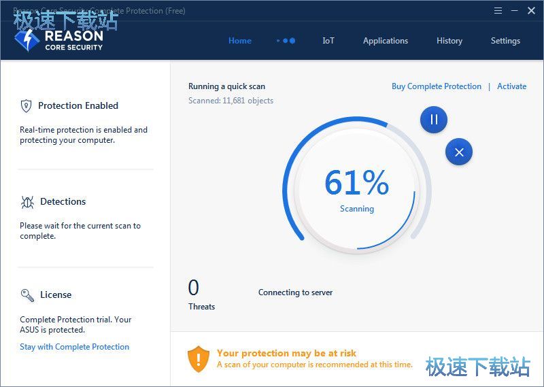
Task: Click the Buy Complete Protection link
Action: [x=437, y=86]
